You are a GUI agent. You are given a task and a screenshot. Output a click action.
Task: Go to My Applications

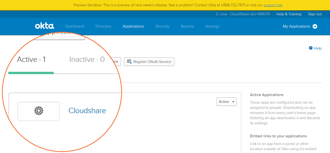click(296, 26)
